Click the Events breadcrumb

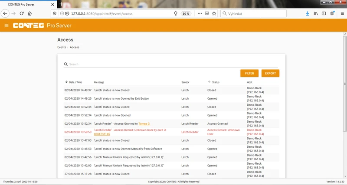(x=62, y=47)
